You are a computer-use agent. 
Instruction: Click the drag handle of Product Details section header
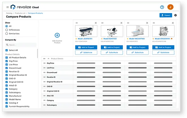click(44, 59)
